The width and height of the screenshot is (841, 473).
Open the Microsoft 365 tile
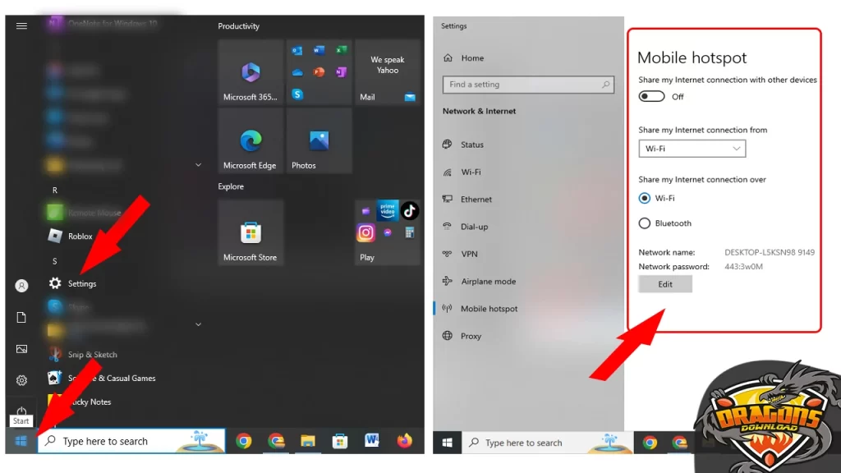tap(250, 74)
